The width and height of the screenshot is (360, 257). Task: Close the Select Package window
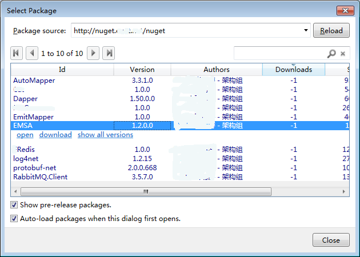[345, 10]
